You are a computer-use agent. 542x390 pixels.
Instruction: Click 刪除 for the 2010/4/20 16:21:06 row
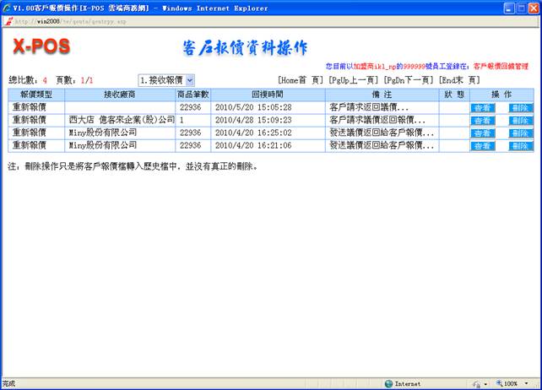click(x=520, y=146)
